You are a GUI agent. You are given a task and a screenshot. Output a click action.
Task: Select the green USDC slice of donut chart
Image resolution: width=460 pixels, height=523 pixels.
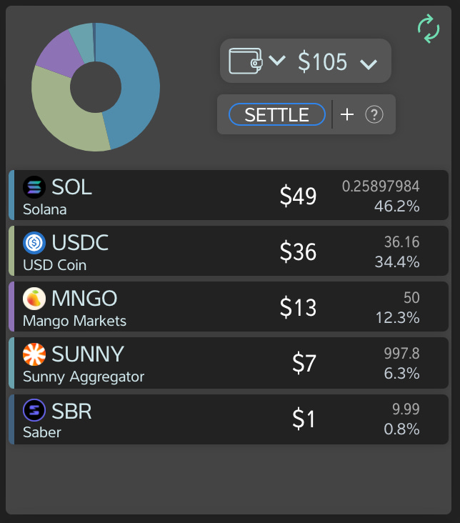[x=66, y=116]
